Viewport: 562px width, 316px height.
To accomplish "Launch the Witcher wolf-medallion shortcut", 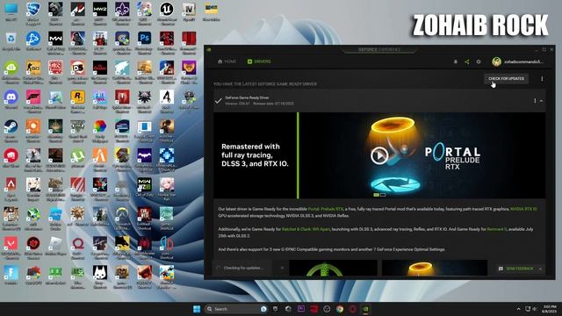I will [x=144, y=101].
